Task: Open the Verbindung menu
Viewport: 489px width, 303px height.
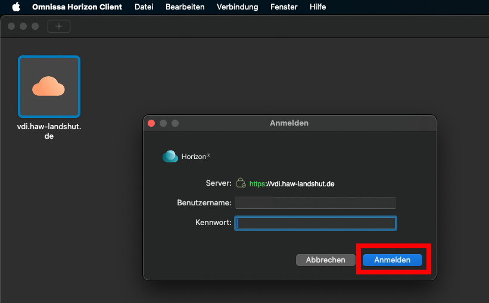Action: pos(238,7)
